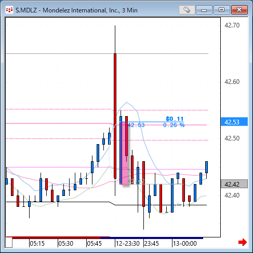Click the 05:45 time axis label
Screen dimensions: 253x253
point(95,244)
